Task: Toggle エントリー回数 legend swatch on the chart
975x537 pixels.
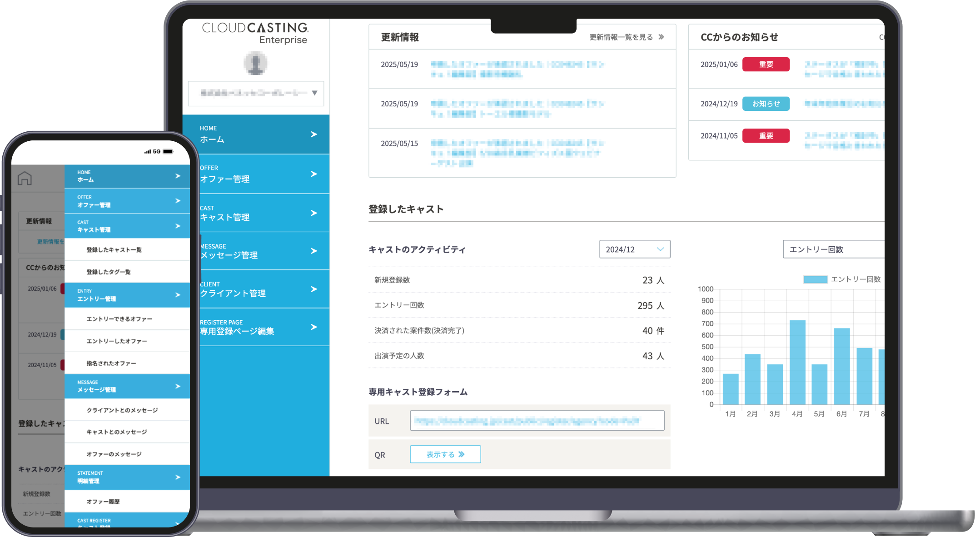Action: [x=815, y=279]
